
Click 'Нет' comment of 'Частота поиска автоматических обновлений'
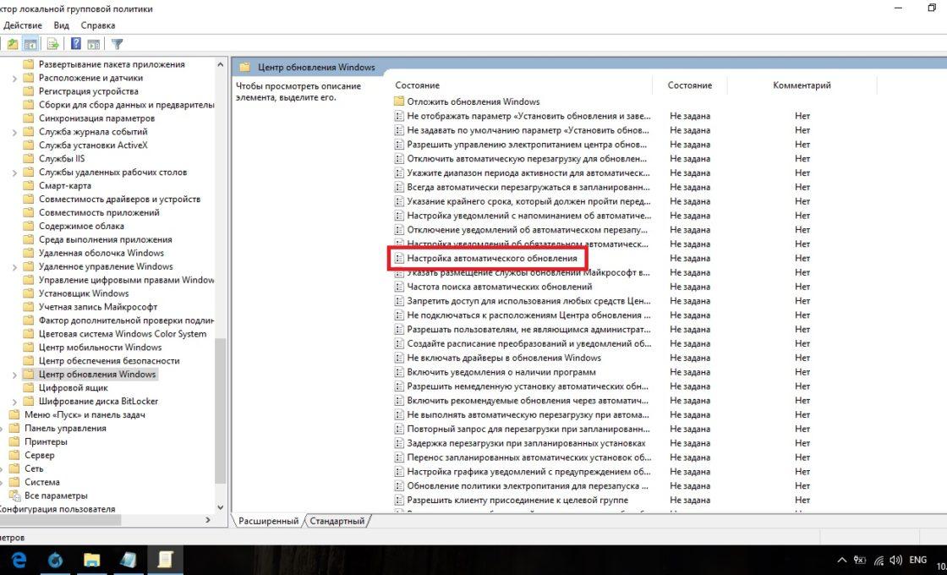pos(802,287)
